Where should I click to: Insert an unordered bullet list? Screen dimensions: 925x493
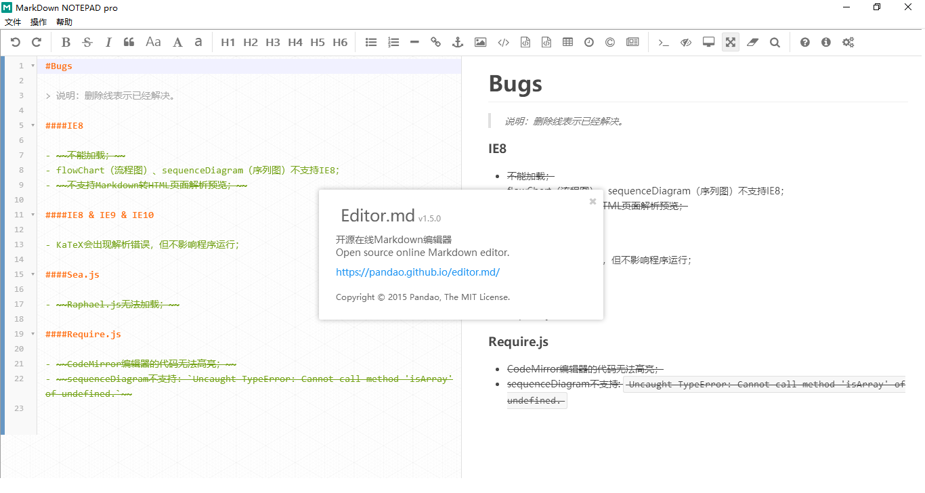pyautogui.click(x=371, y=42)
